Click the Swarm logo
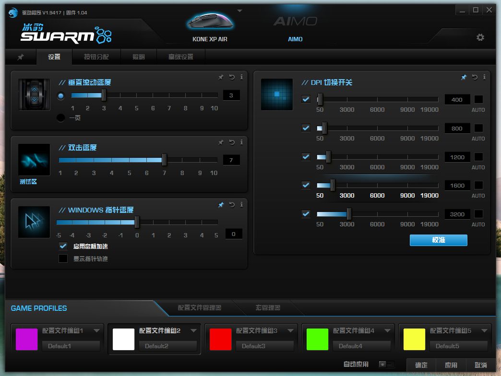Viewport: 501px width, 376px height. (x=66, y=33)
